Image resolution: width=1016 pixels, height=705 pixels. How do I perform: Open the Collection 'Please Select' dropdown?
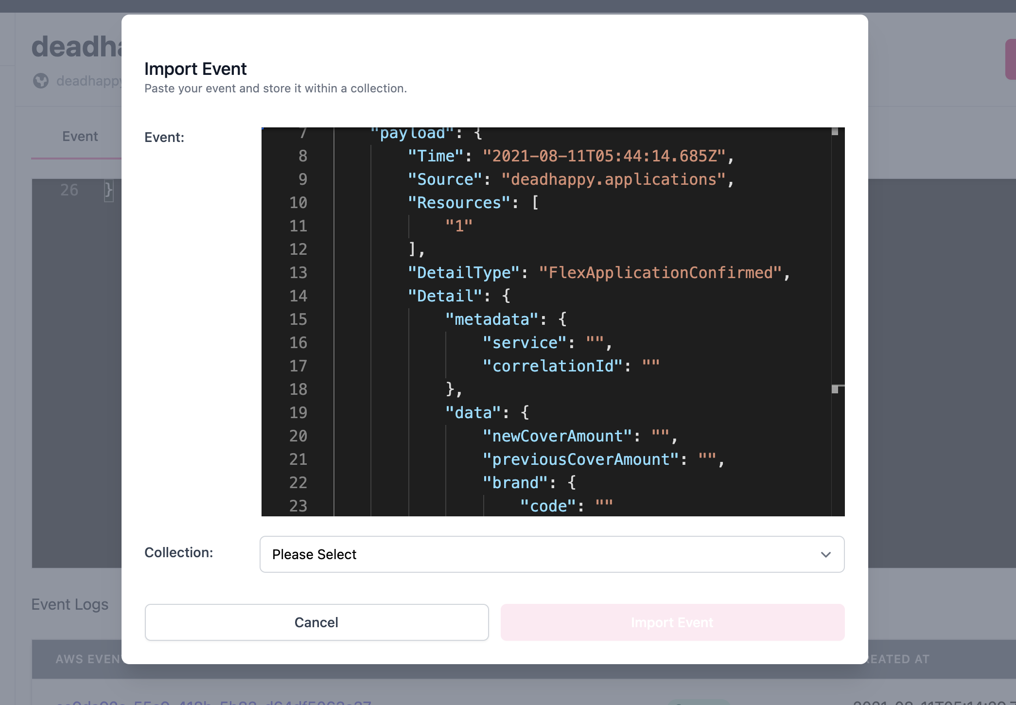pyautogui.click(x=552, y=554)
